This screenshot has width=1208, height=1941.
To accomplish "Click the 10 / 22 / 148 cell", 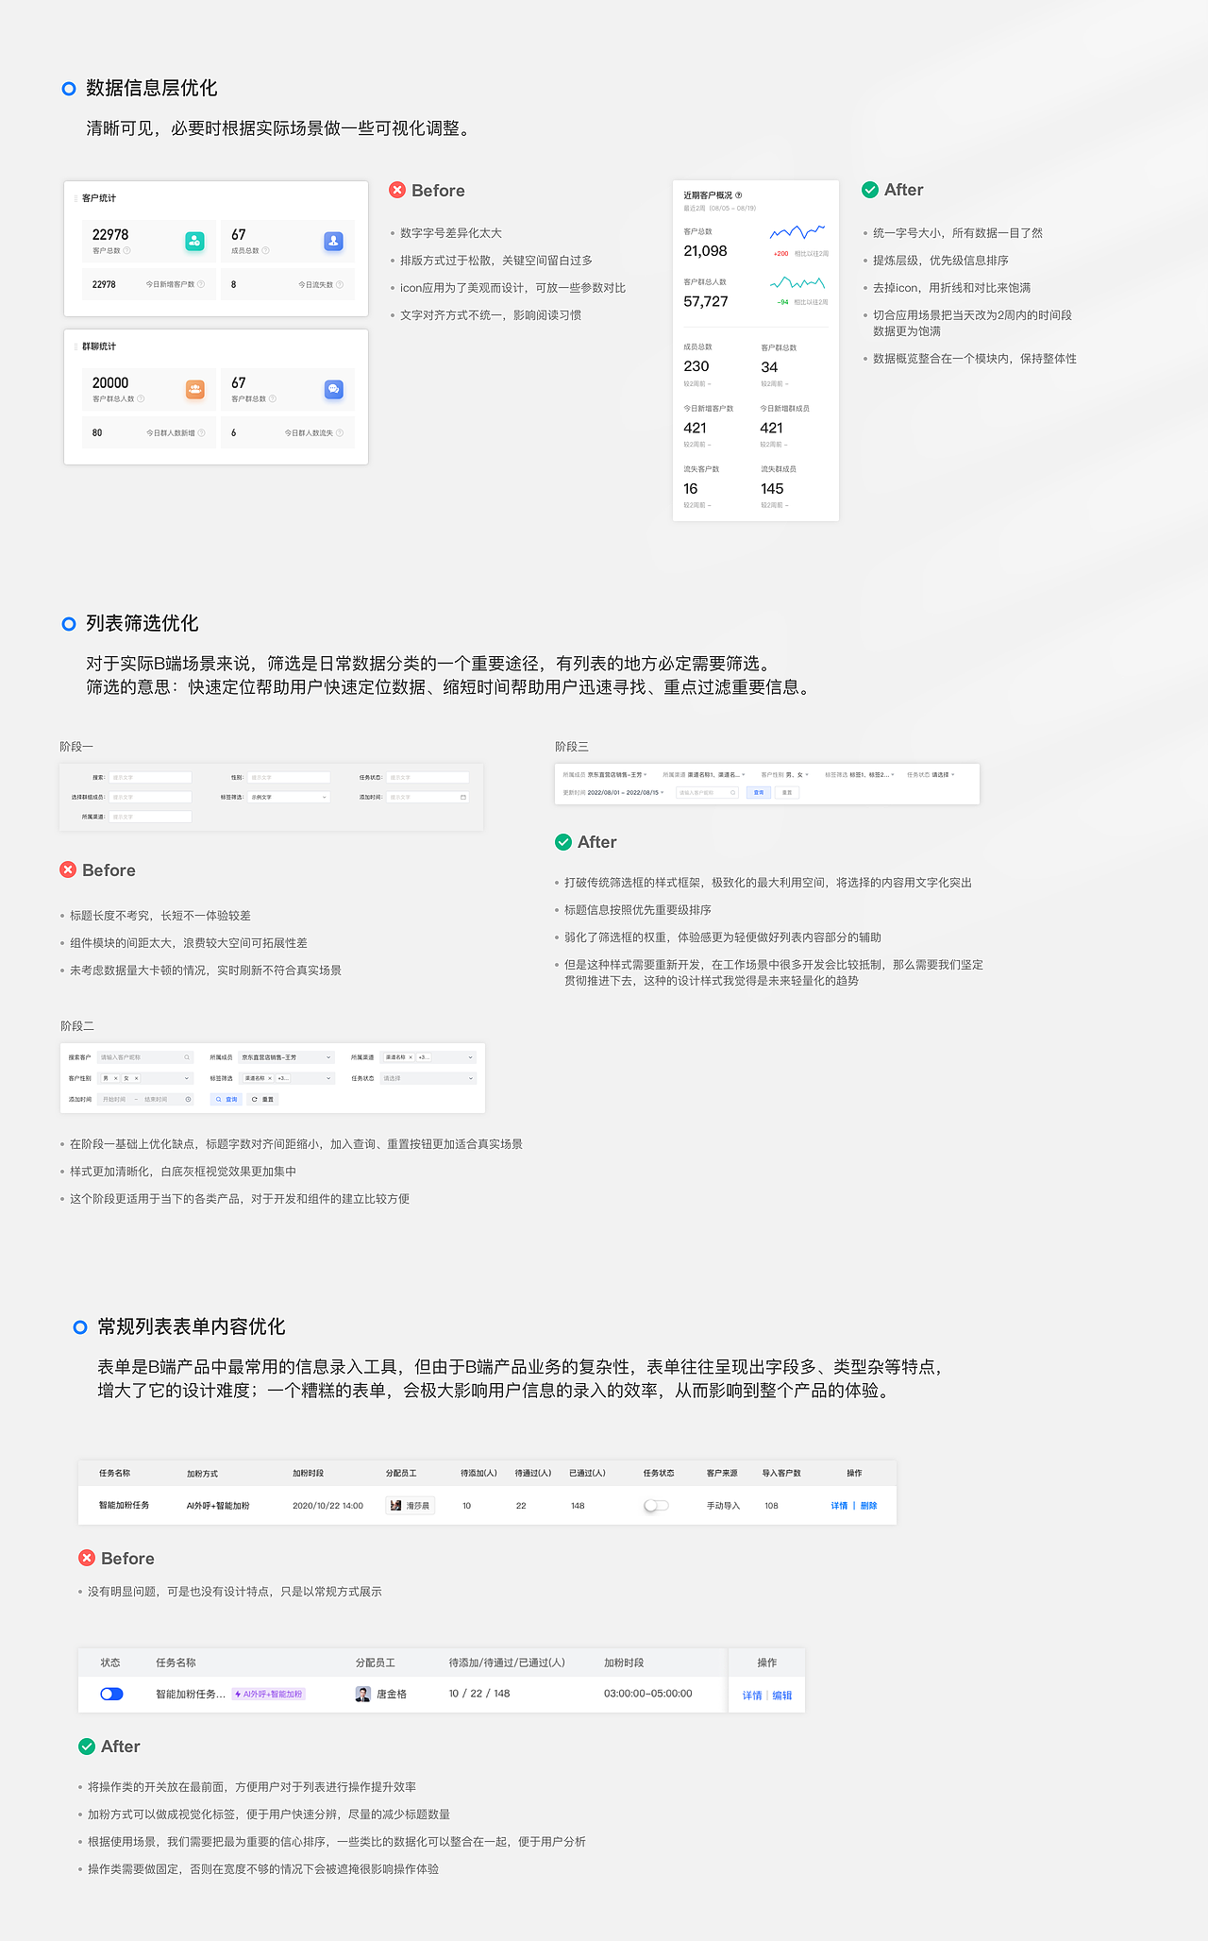I will [x=479, y=1694].
